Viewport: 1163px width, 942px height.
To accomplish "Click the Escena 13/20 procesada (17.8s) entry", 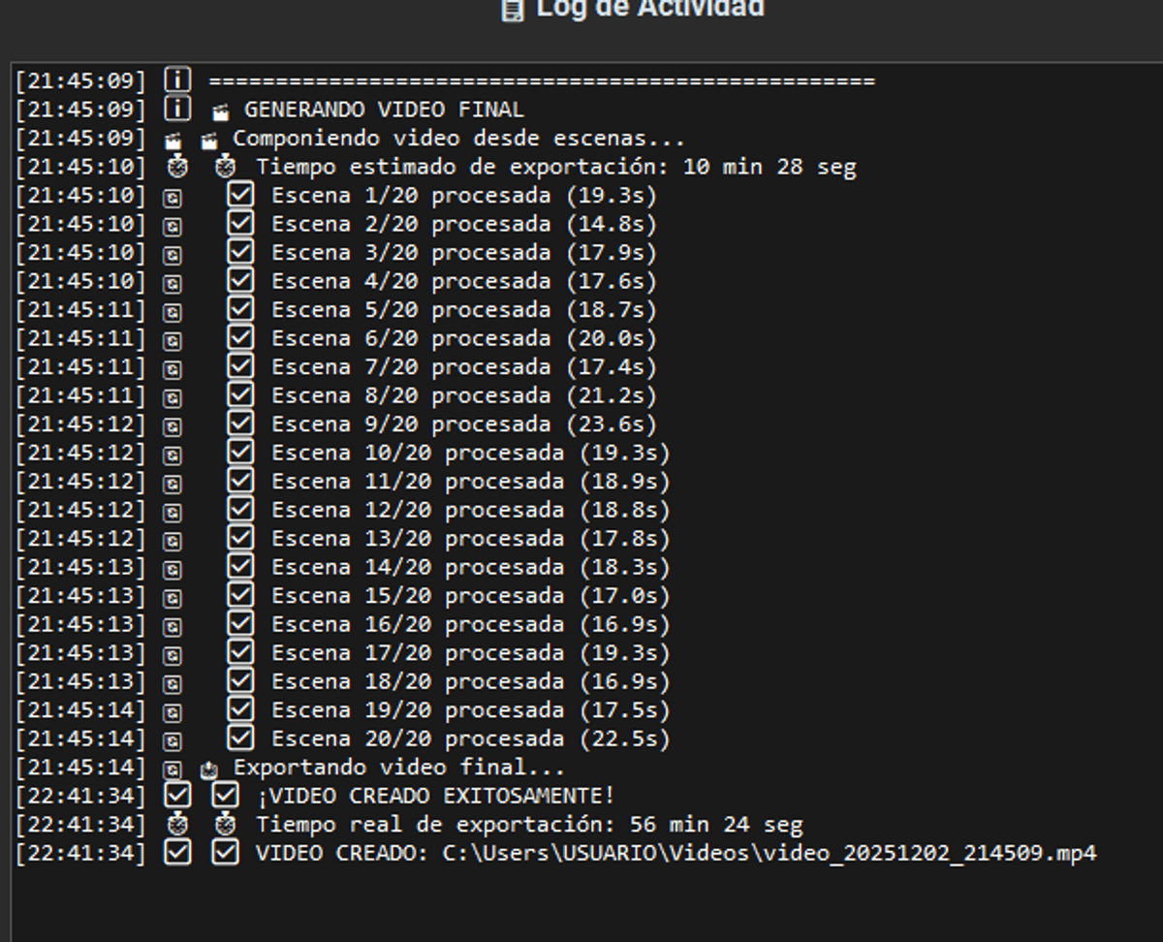I will coord(470,538).
